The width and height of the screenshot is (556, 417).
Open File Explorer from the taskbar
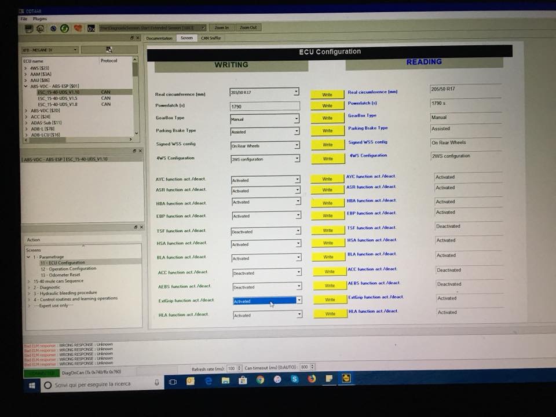pyautogui.click(x=225, y=381)
